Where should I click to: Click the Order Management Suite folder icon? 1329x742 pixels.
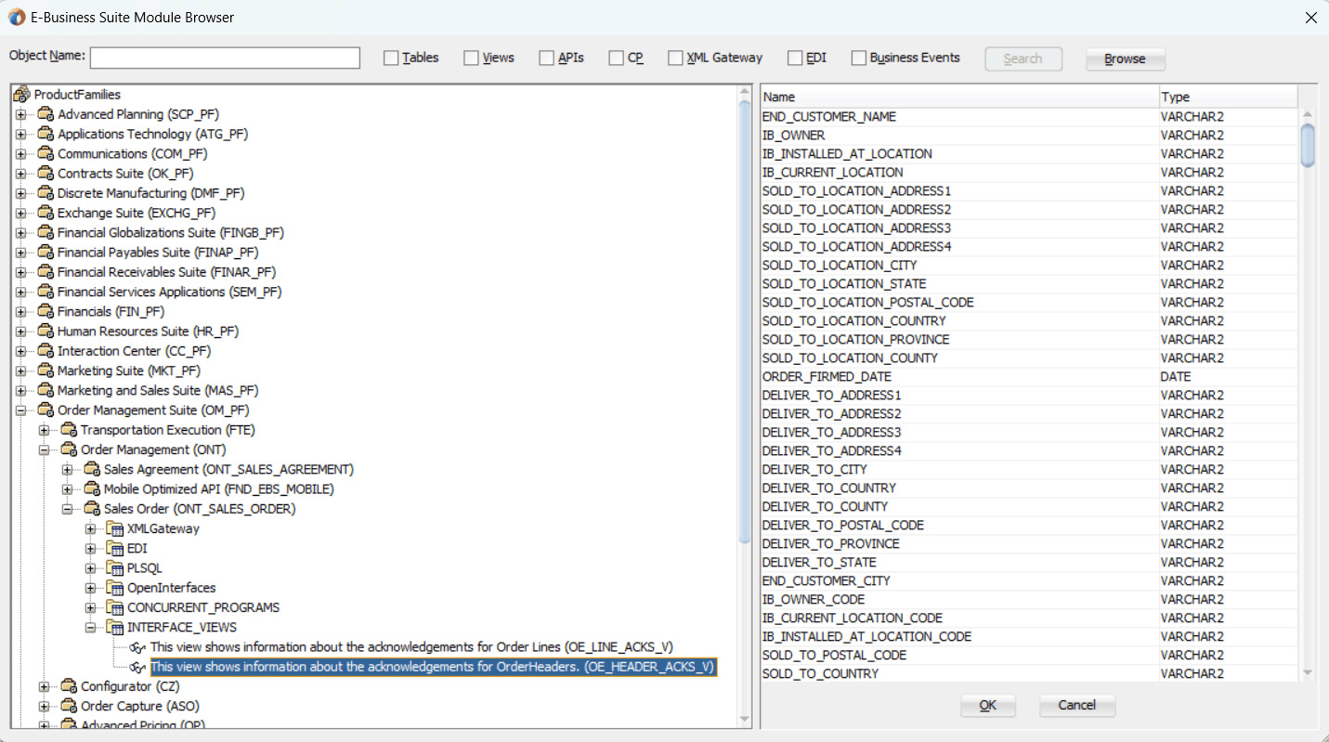pyautogui.click(x=46, y=410)
